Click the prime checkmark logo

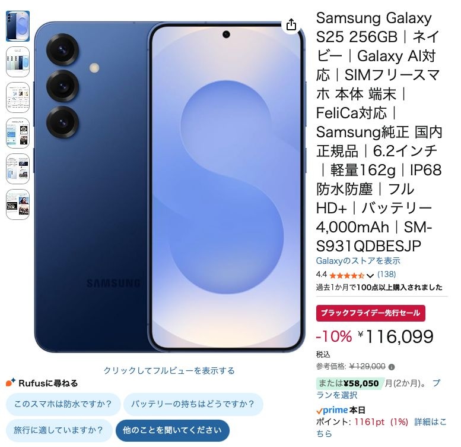click(x=332, y=410)
